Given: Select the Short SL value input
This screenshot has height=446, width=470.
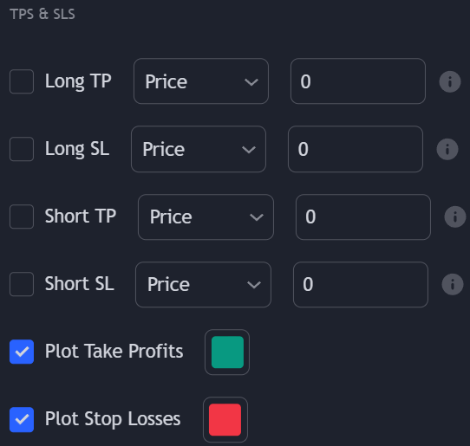Looking at the screenshot, I should coord(361,284).
